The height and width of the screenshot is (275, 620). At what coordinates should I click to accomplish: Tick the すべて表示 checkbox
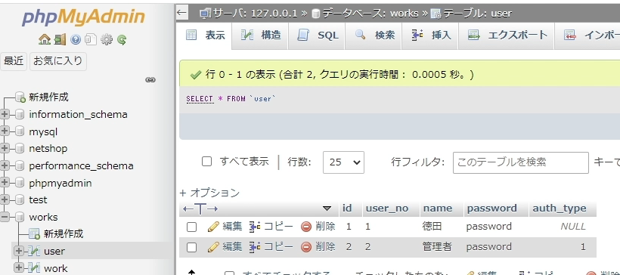(x=207, y=162)
